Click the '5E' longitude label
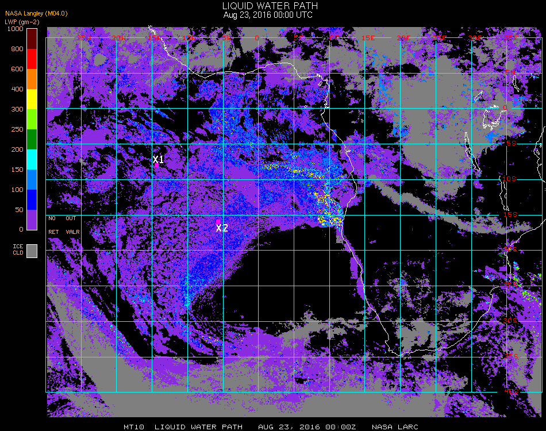The height and width of the screenshot is (431, 546). [x=298, y=38]
